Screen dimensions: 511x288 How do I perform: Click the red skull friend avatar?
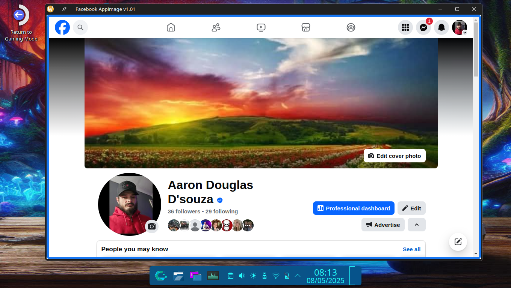227,225
